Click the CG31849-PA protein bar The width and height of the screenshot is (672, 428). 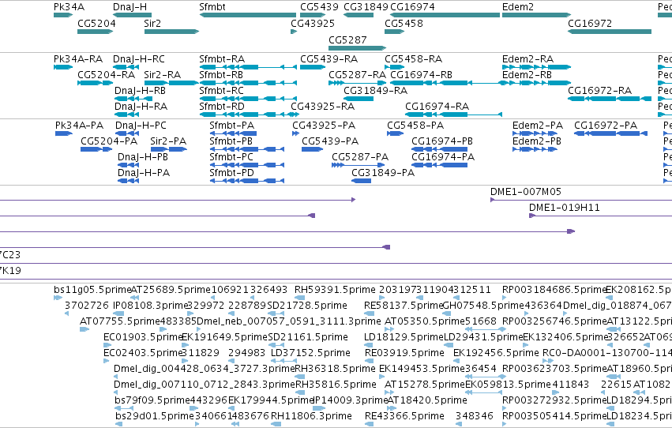click(x=362, y=181)
